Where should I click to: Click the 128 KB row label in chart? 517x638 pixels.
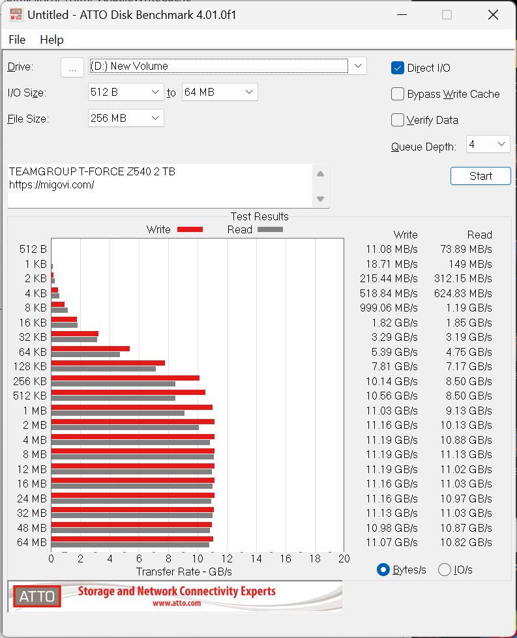(x=30, y=366)
